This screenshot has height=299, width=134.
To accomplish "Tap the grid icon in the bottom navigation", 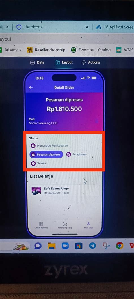I will [x=41, y=224].
